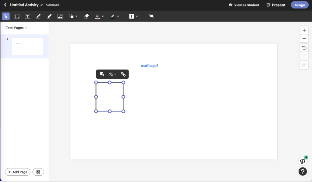Open the correct/incorrect answer dropdown
Screen dimensions: 312x182
pos(112,74)
